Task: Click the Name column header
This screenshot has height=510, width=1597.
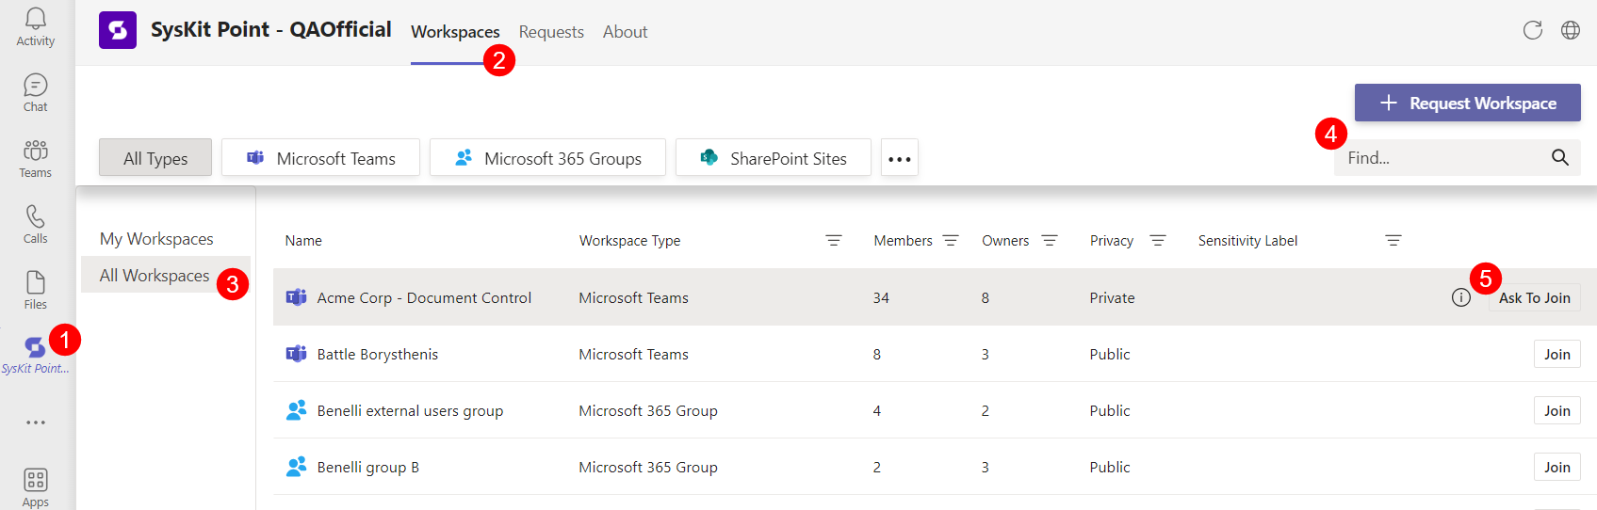Action: [x=303, y=241]
